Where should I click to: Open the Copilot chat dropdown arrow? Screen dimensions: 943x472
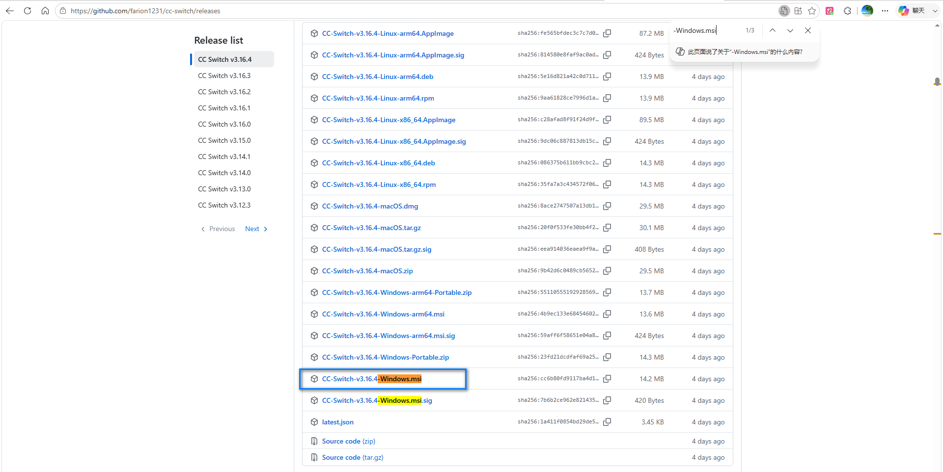tap(935, 11)
